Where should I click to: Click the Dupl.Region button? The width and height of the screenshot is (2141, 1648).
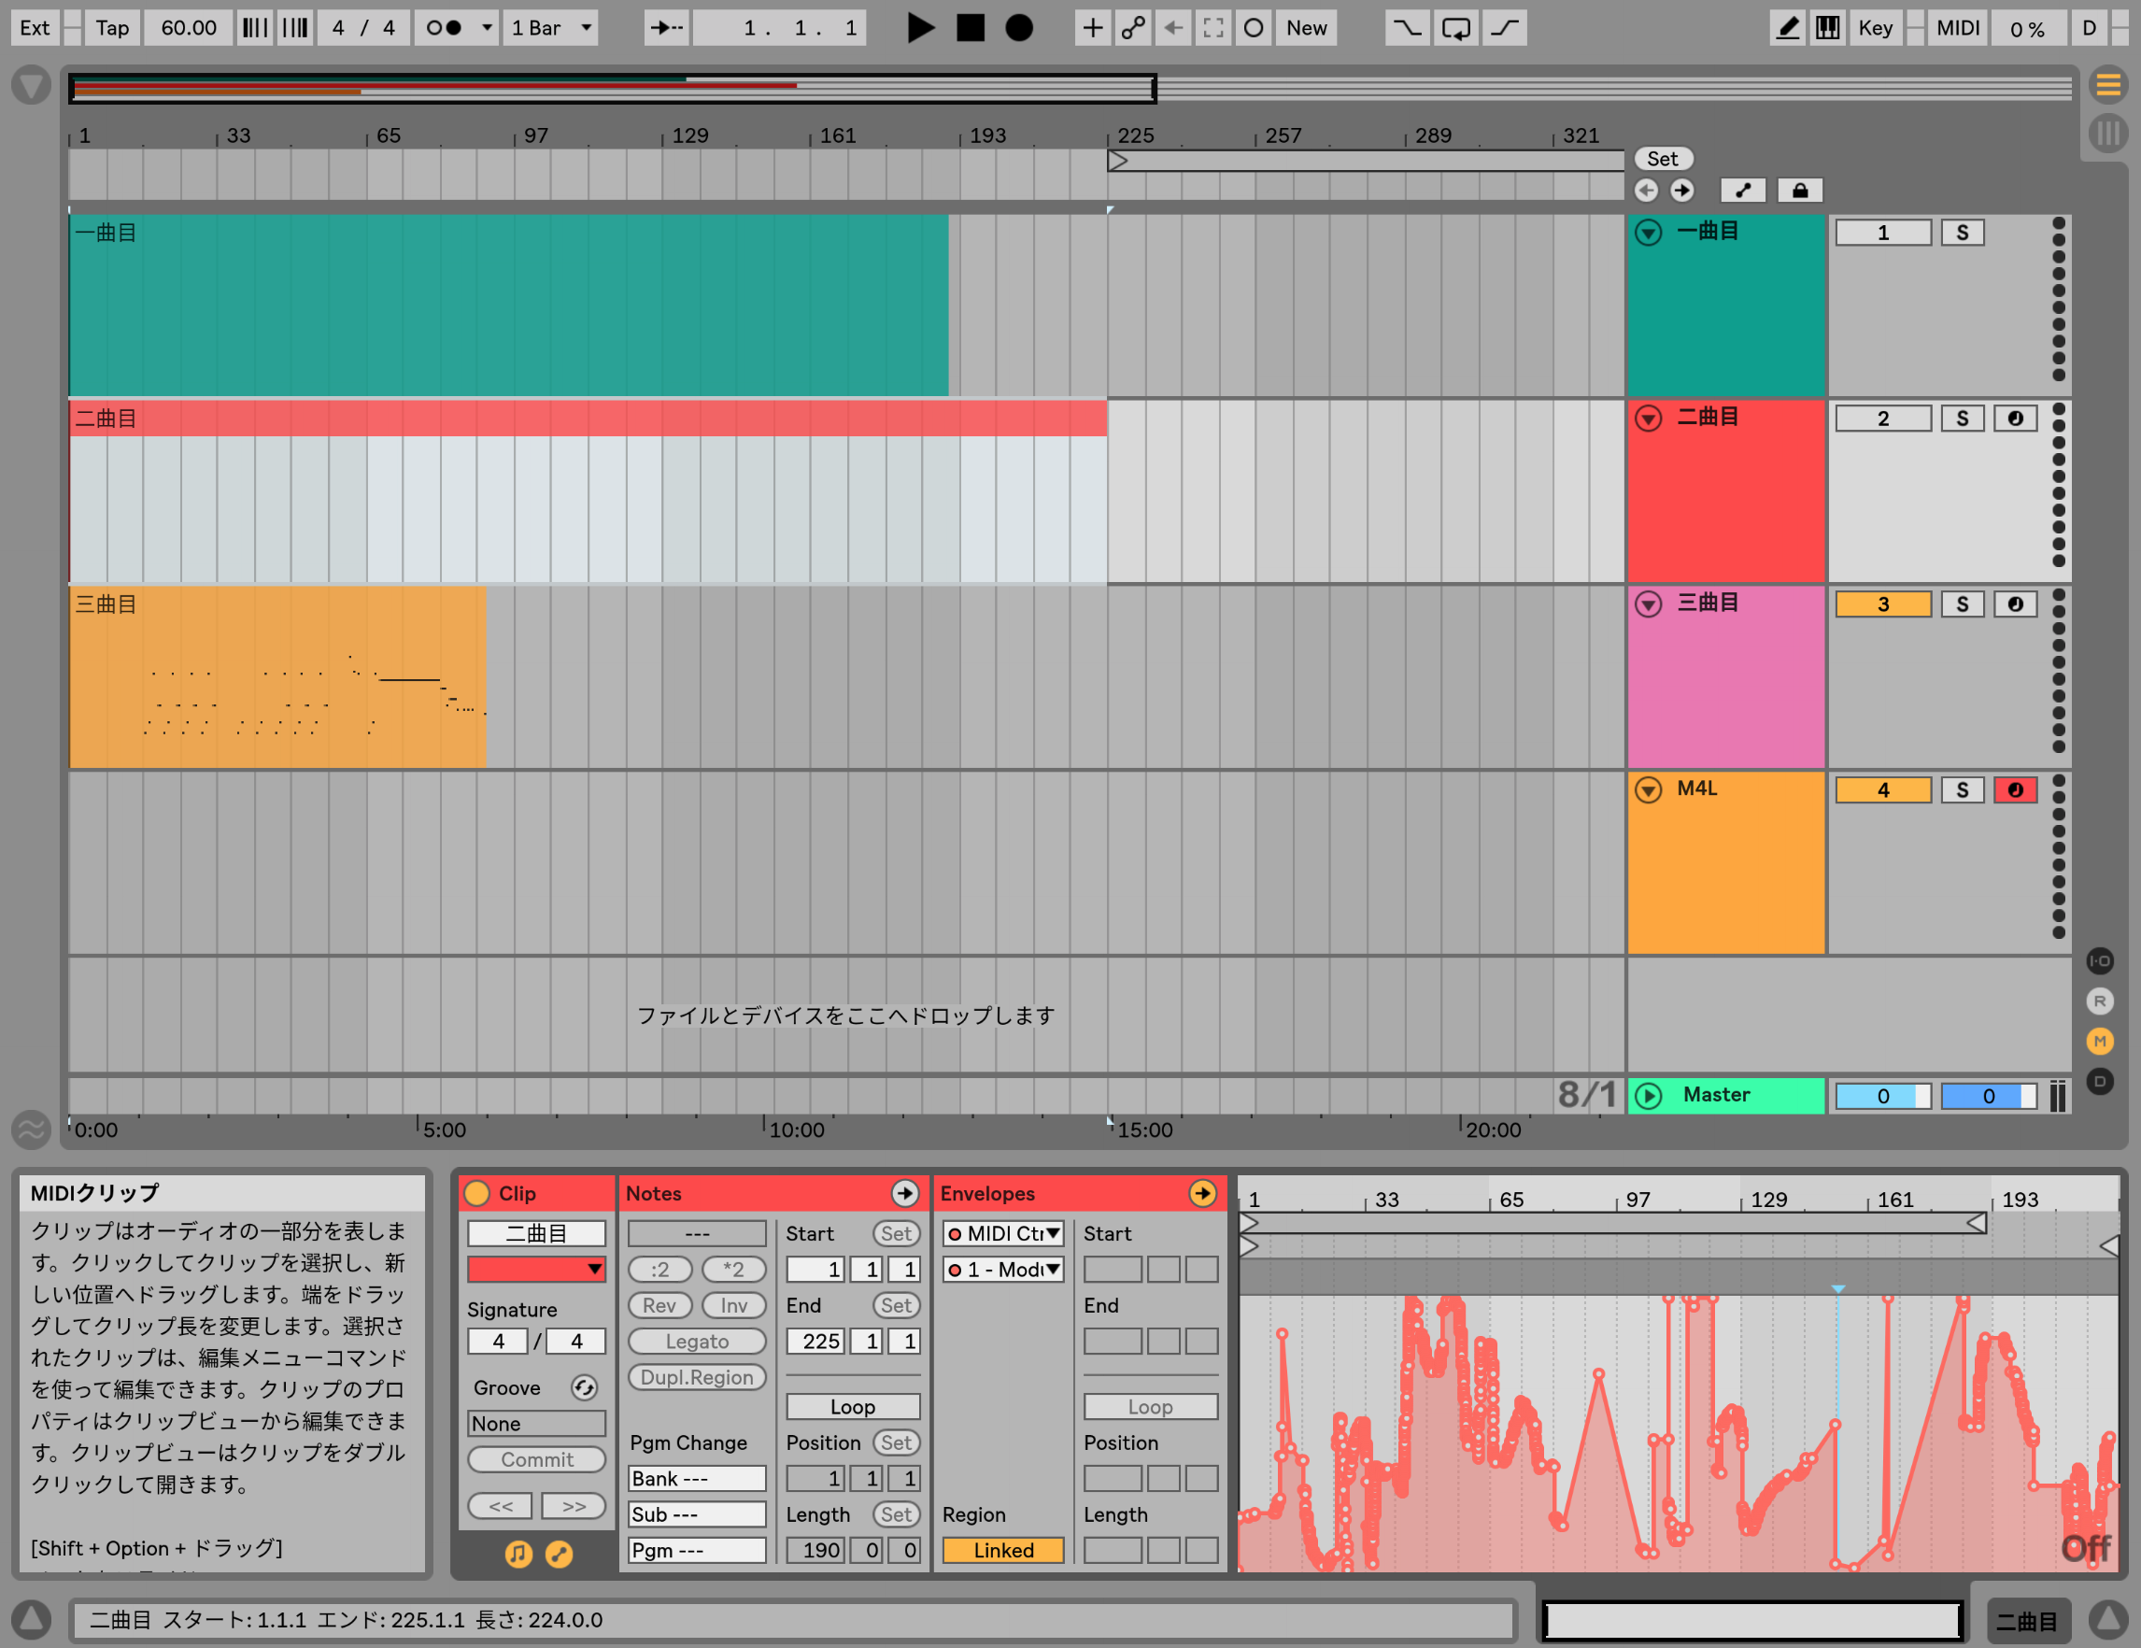(697, 1377)
